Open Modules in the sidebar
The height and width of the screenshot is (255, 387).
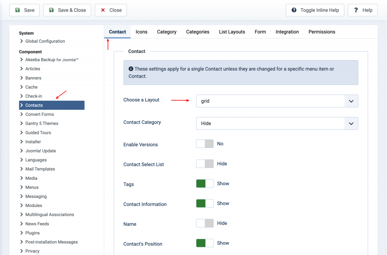click(x=34, y=205)
